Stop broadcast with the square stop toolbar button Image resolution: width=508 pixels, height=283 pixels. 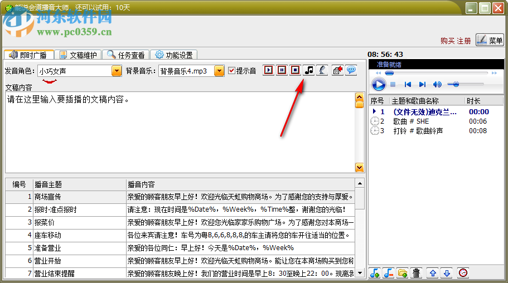coord(295,70)
